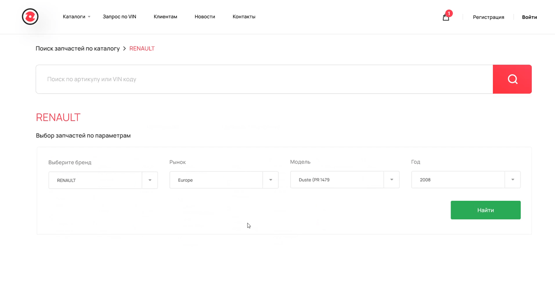
Task: Go to Запрос по VIN page
Action: 119,17
